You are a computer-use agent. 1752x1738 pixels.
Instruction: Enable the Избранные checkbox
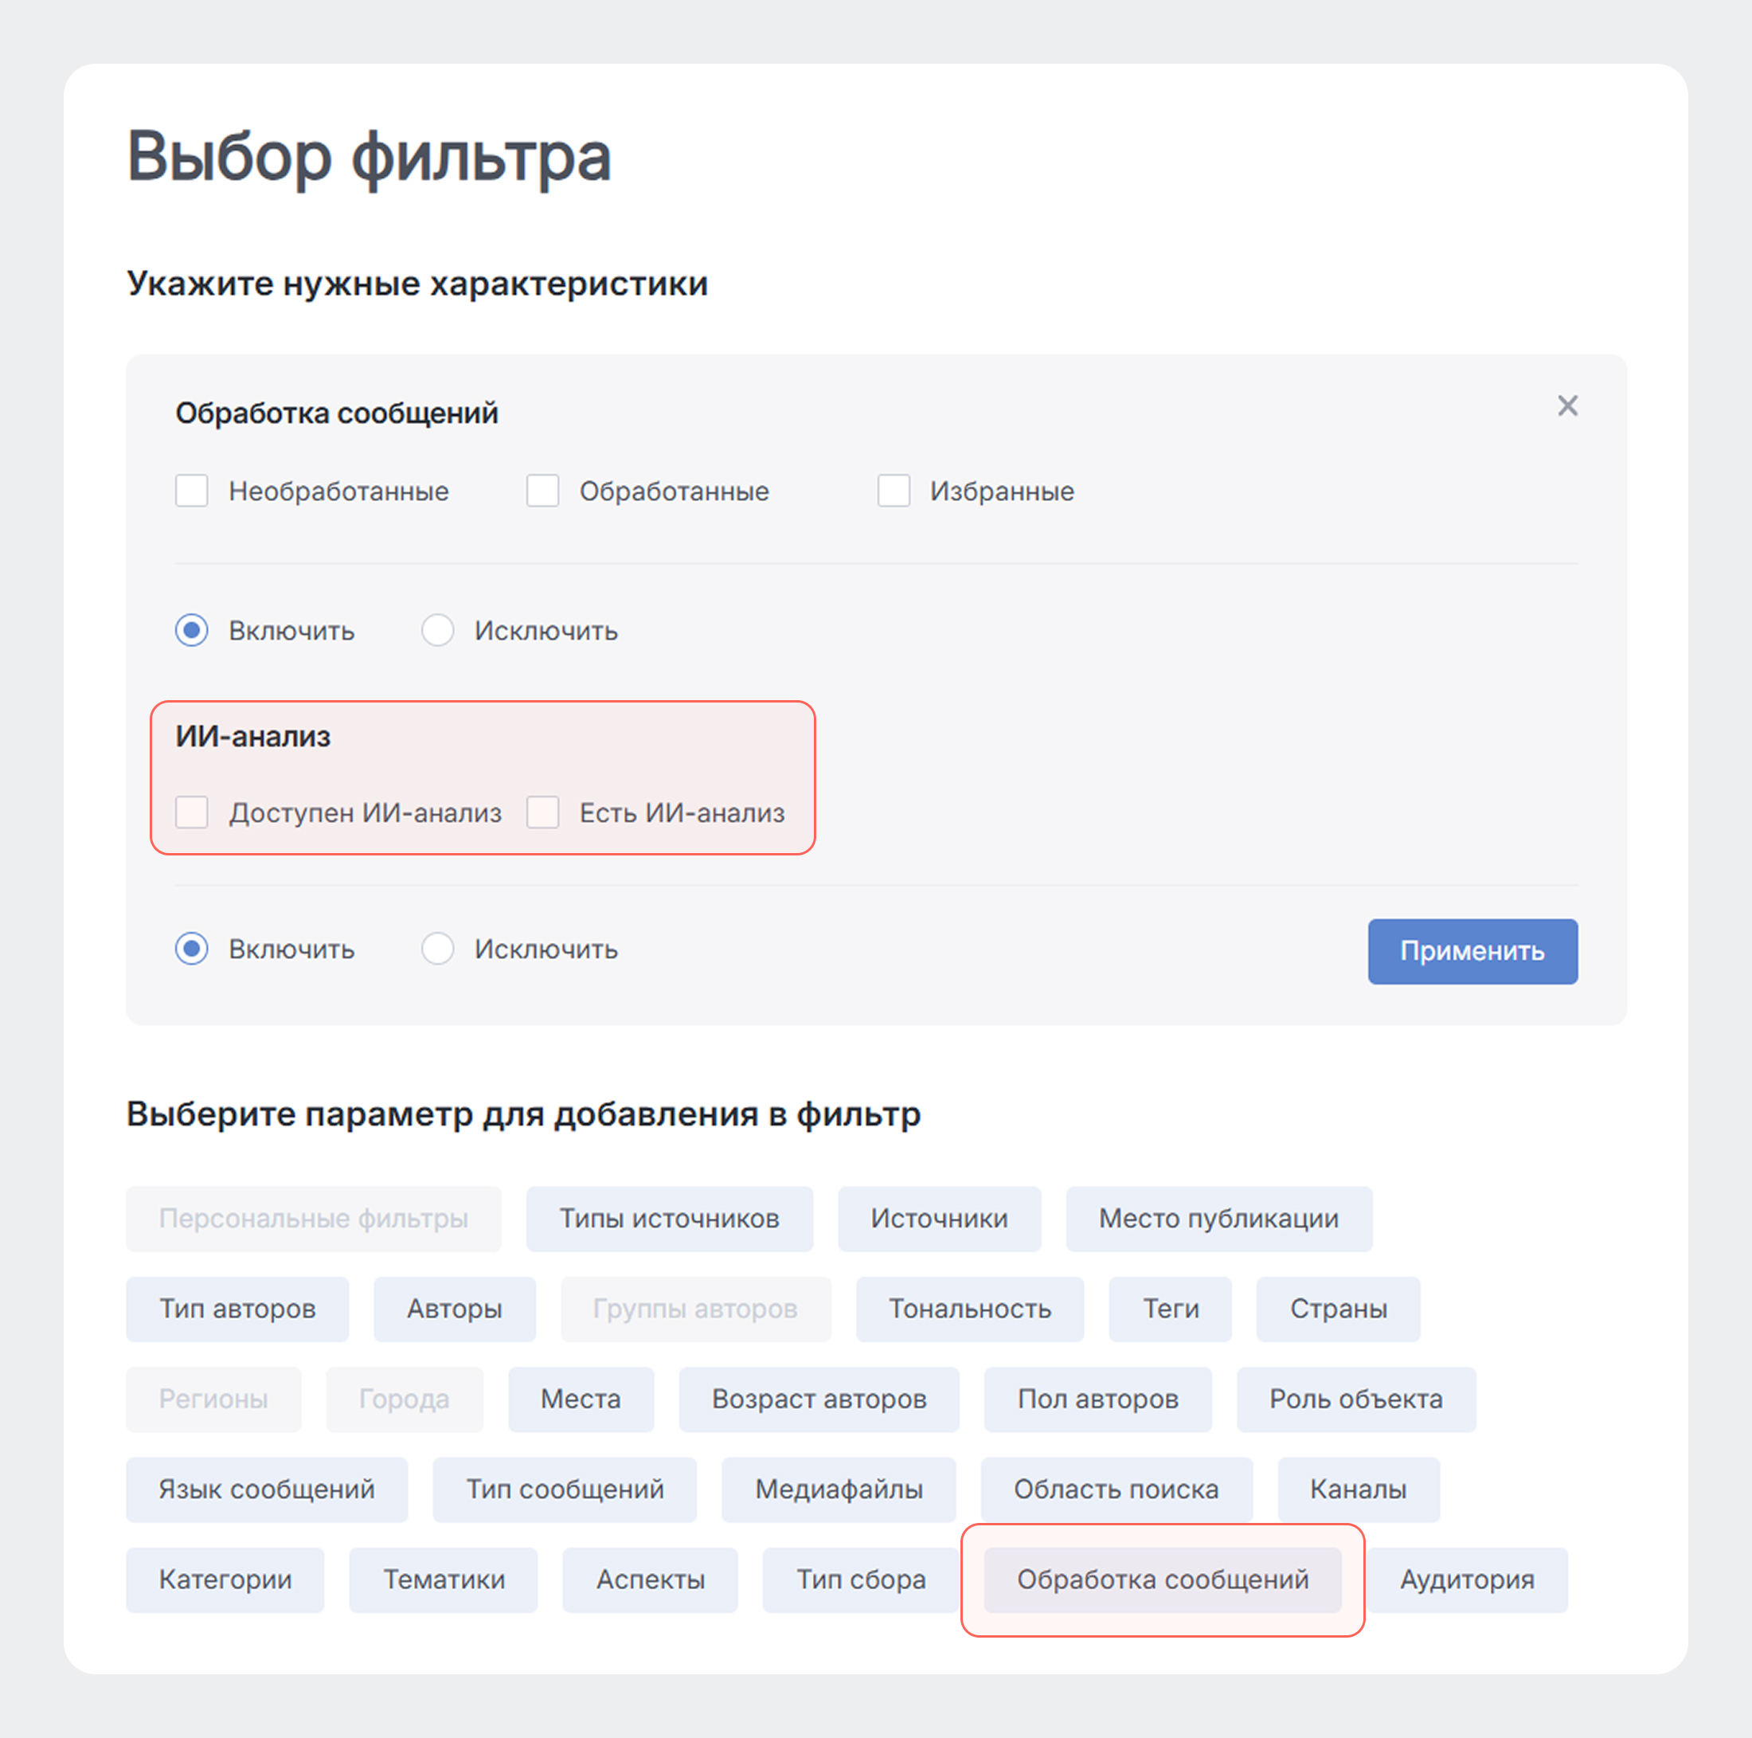(894, 491)
